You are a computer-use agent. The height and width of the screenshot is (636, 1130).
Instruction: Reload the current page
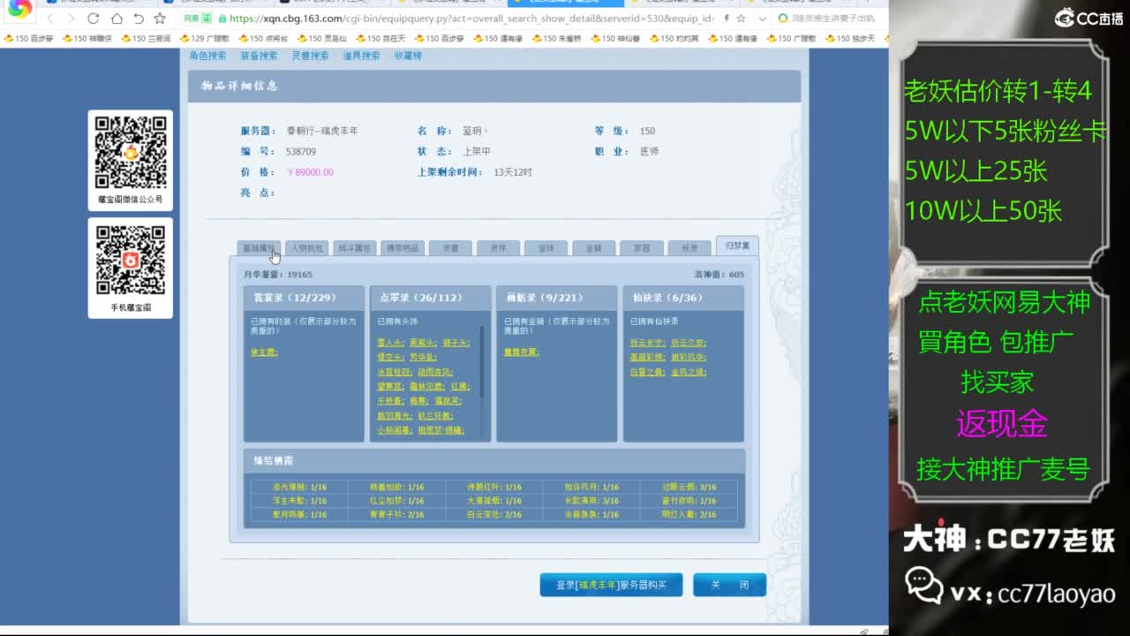pyautogui.click(x=94, y=19)
